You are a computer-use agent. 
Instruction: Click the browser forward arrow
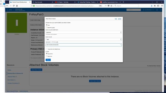(10, 6)
